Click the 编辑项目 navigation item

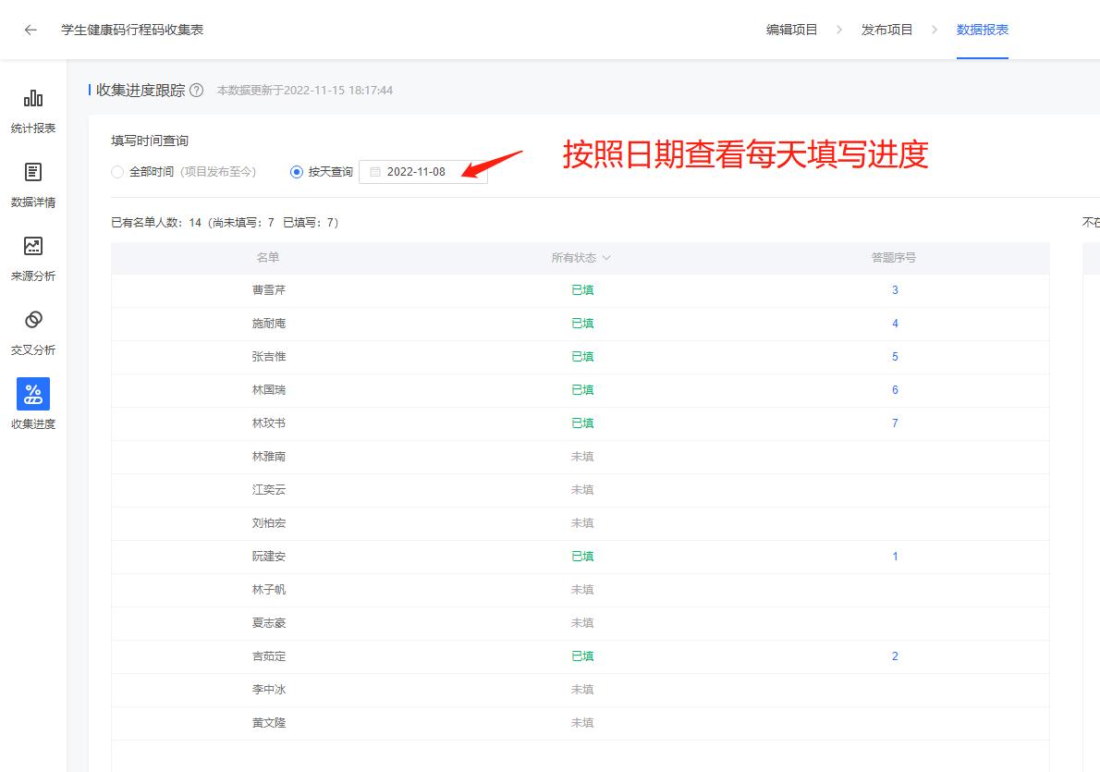coord(792,29)
